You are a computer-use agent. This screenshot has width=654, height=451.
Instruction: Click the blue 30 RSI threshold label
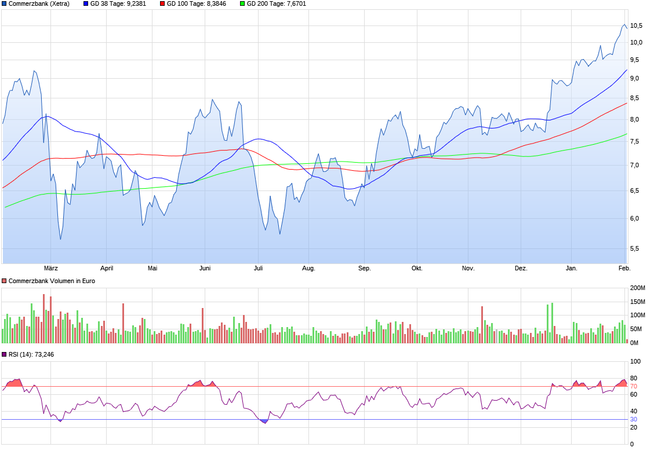634,419
